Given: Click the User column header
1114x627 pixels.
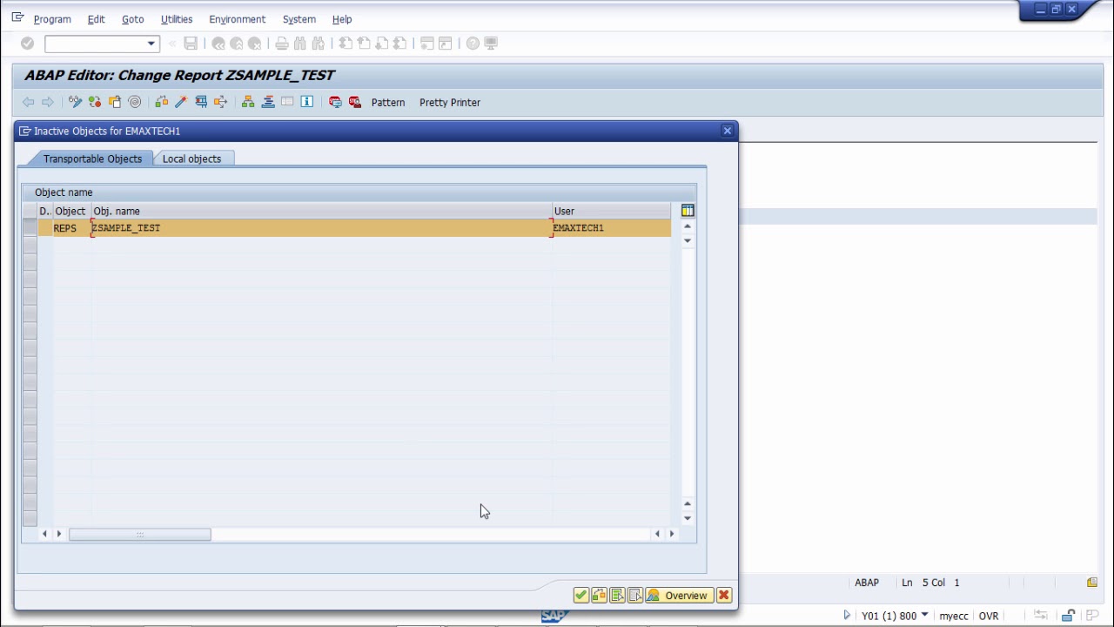Looking at the screenshot, I should click(x=612, y=211).
